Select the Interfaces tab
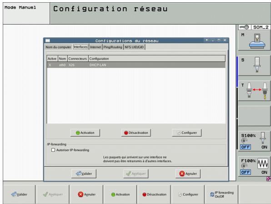The height and width of the screenshot is (204, 271). pos(80,47)
